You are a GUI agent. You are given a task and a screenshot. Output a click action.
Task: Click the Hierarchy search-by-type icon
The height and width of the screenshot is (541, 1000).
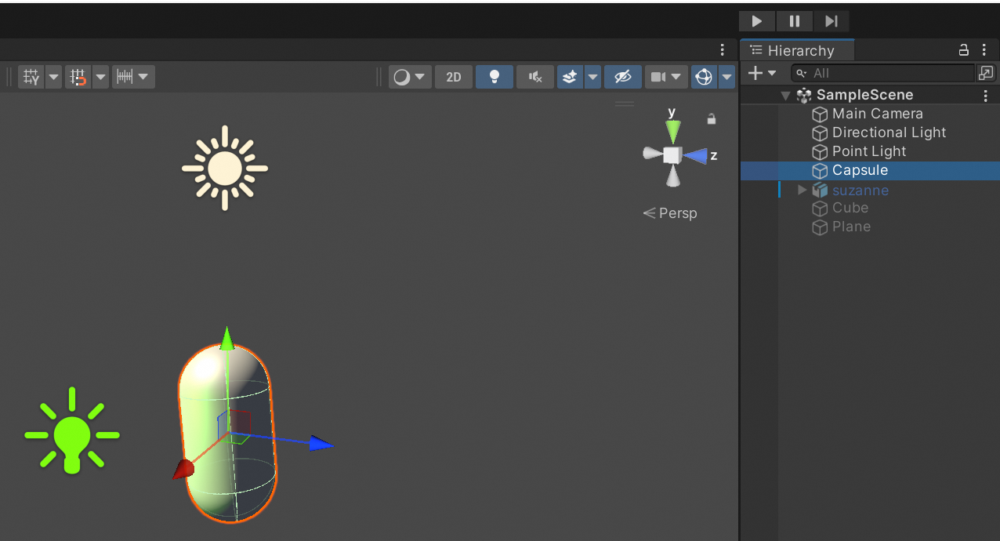click(x=985, y=73)
